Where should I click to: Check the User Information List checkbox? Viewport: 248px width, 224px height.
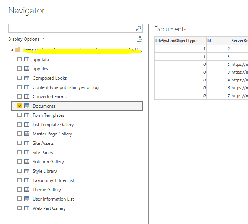click(20, 199)
